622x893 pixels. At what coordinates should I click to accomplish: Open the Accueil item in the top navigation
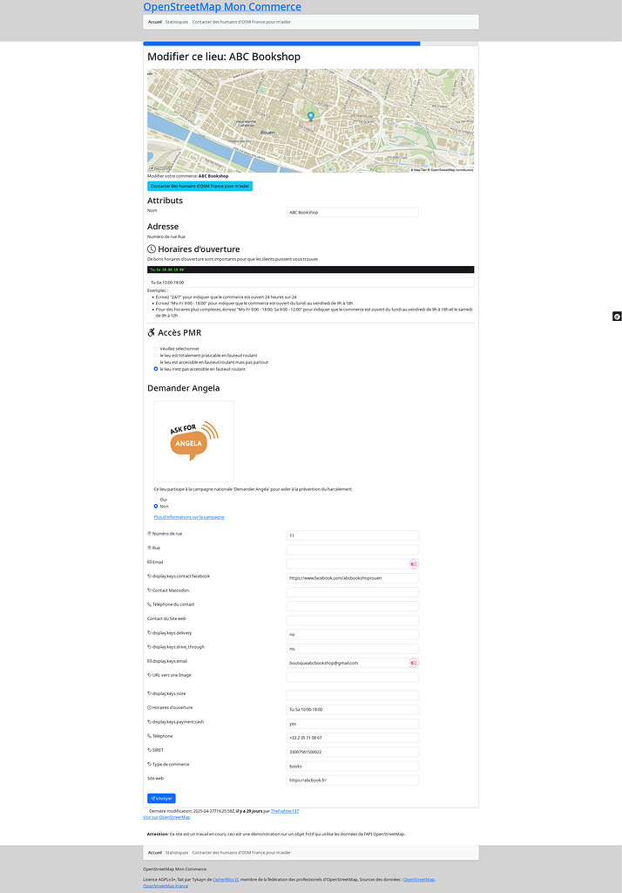point(155,22)
